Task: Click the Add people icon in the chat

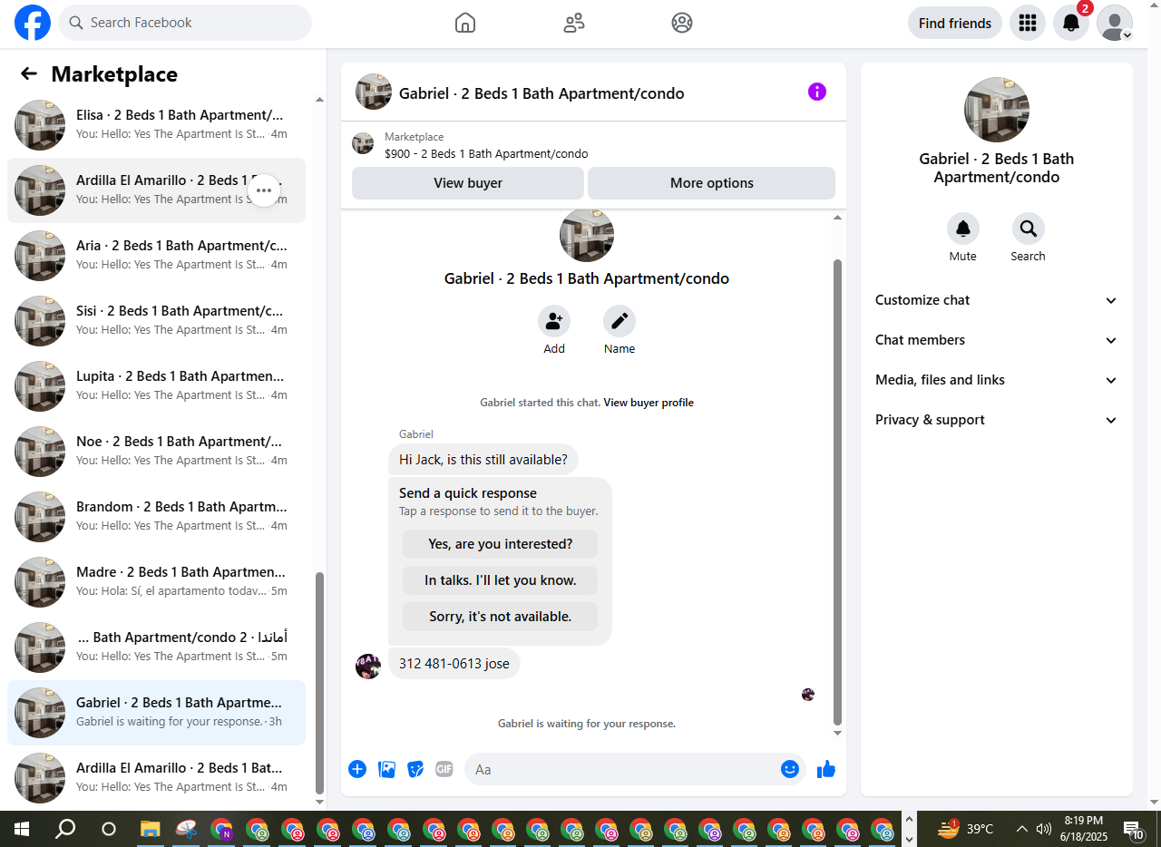Action: pyautogui.click(x=554, y=321)
